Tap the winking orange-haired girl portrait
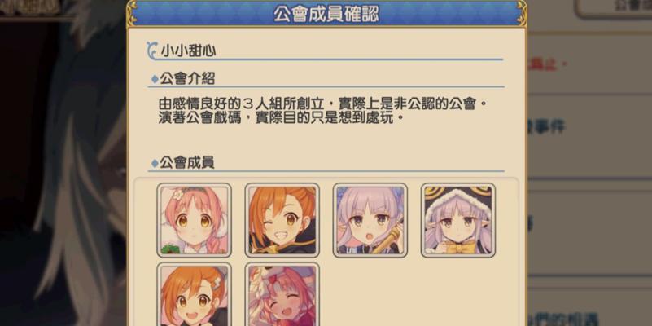This screenshot has height=326, width=652. pyautogui.click(x=282, y=220)
